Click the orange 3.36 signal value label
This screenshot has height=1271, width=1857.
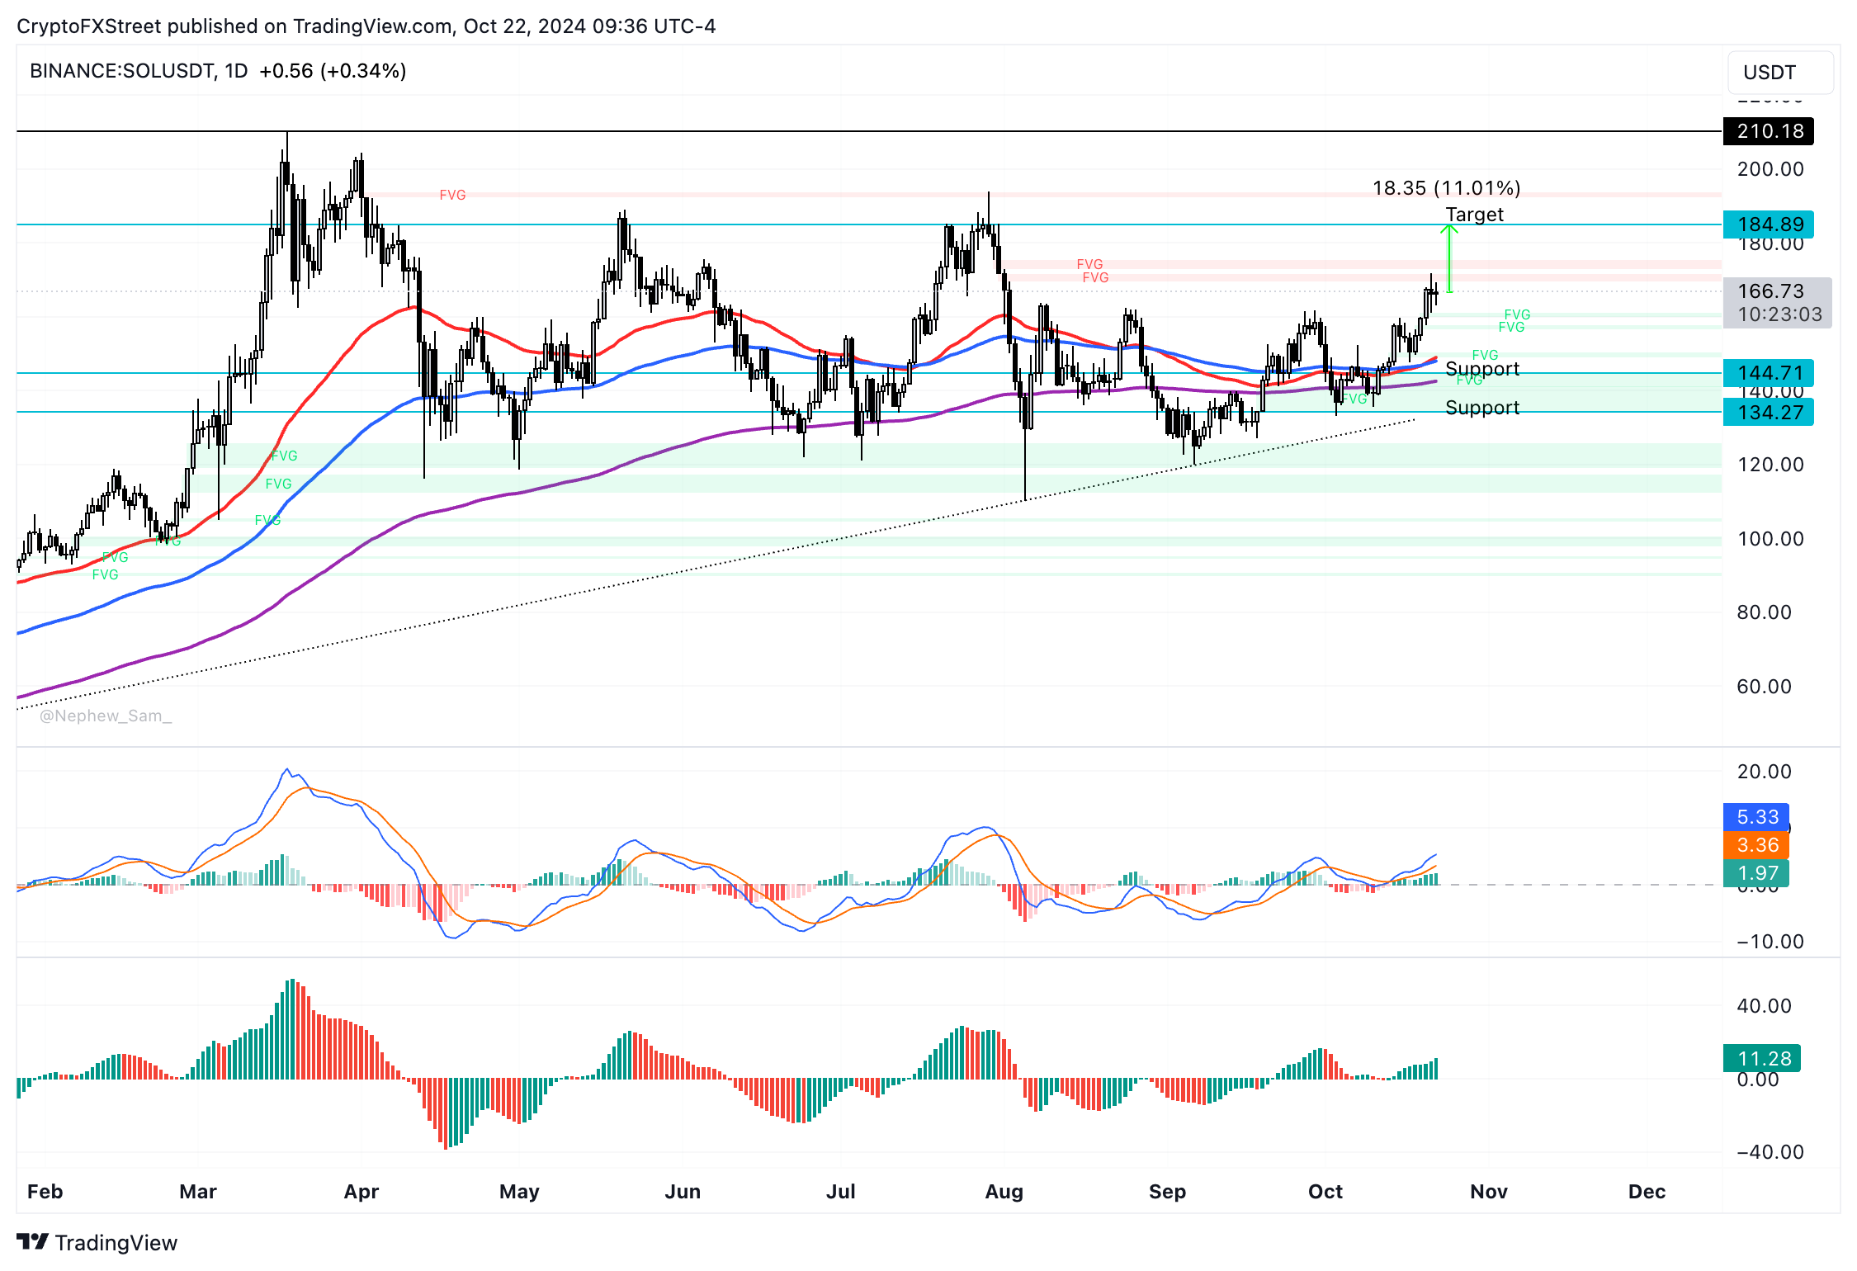1756,845
